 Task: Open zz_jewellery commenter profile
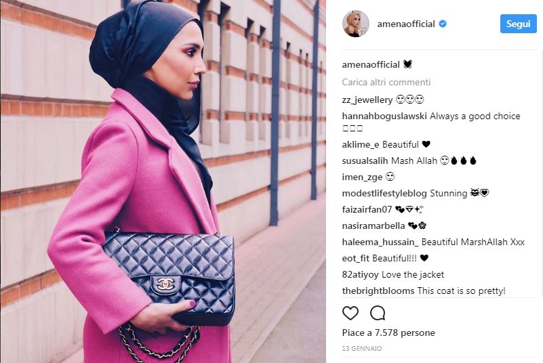pyautogui.click(x=367, y=100)
